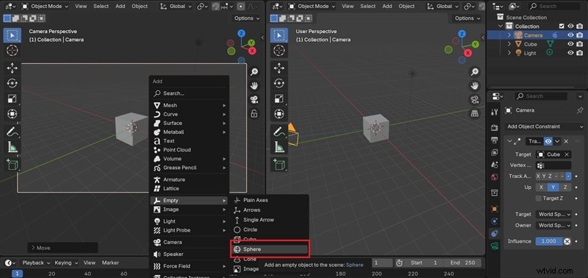
Task: Click pan hand icon in left viewport
Action: point(254,86)
